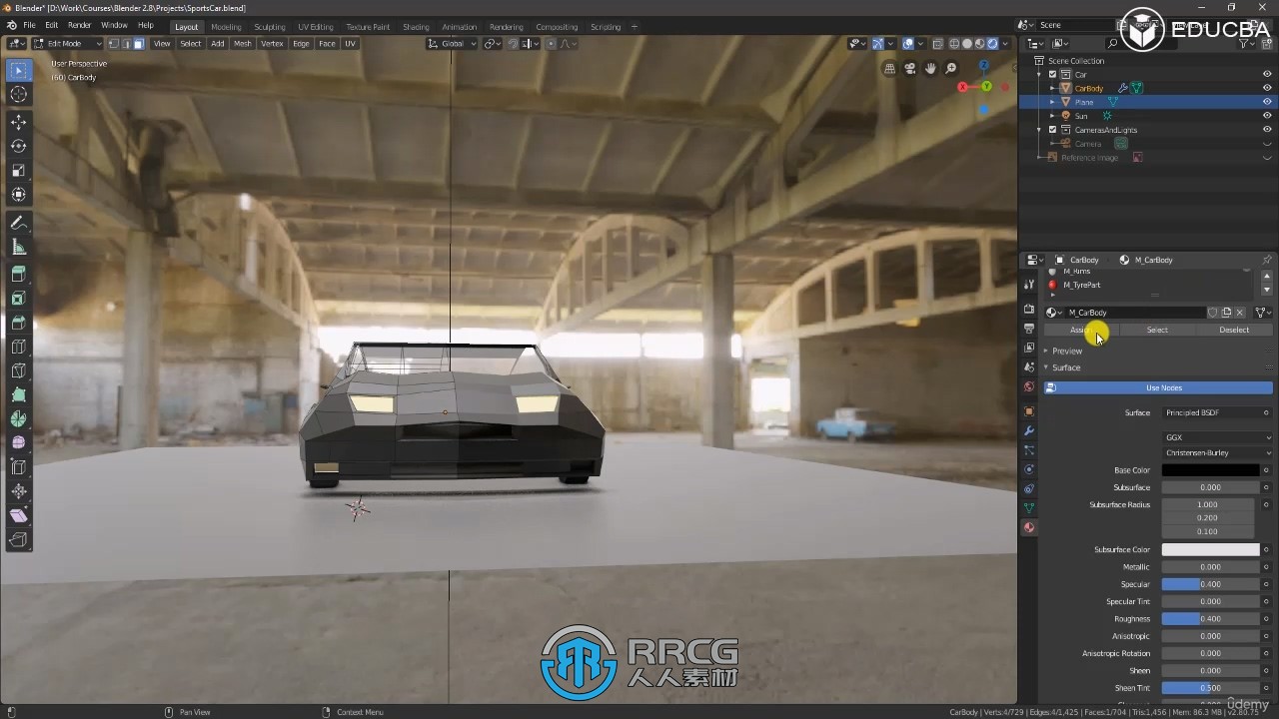The height and width of the screenshot is (719, 1279).
Task: Activate the 3D Cursor tool
Action: point(18,94)
